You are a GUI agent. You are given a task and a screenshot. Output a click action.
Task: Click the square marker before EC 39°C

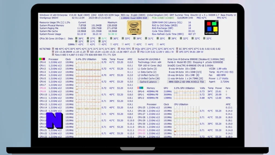point(177,49)
